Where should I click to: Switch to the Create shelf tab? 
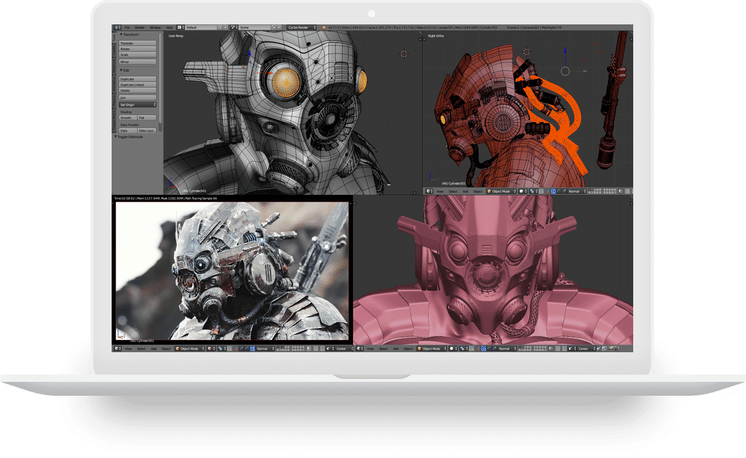[x=114, y=51]
